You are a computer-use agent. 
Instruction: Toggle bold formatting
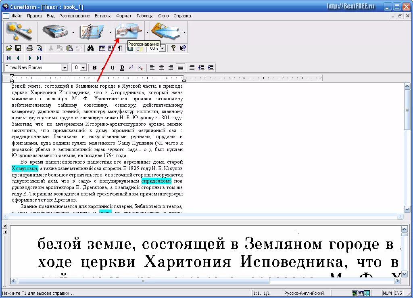pos(94,68)
